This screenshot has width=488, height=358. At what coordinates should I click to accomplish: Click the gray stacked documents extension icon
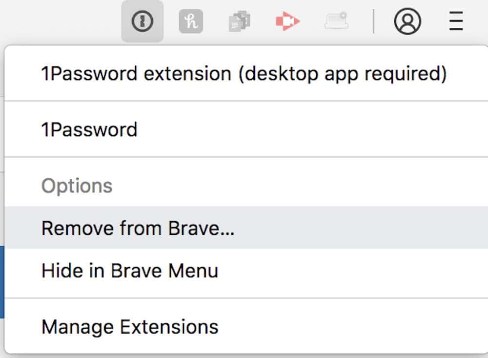239,22
